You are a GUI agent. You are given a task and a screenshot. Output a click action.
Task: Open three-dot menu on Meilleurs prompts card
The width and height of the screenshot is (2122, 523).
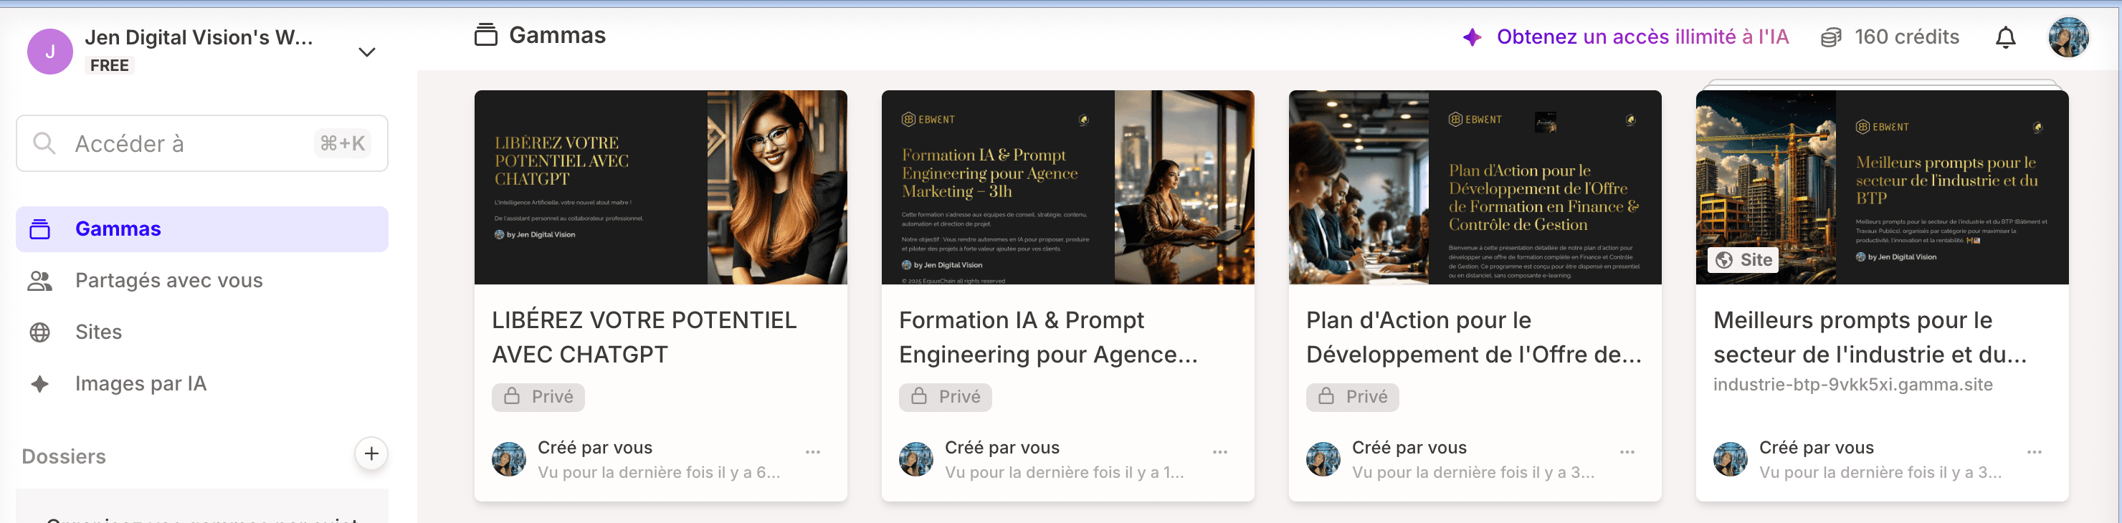click(2034, 452)
